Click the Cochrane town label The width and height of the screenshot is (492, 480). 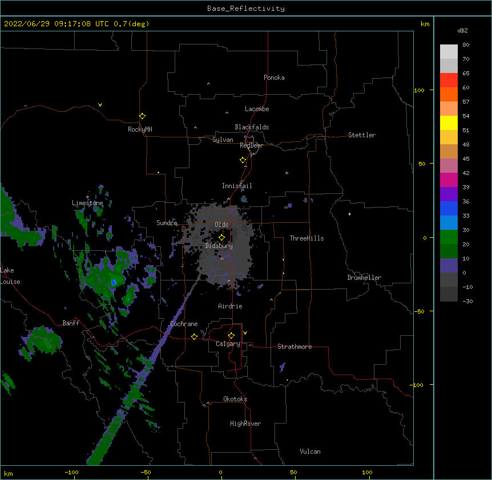[184, 324]
